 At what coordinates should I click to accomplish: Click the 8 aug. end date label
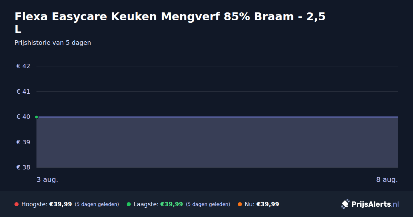387,180
